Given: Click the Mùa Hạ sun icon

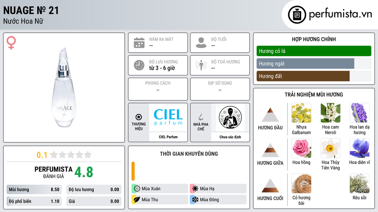Looking at the screenshot, I should (195, 189).
